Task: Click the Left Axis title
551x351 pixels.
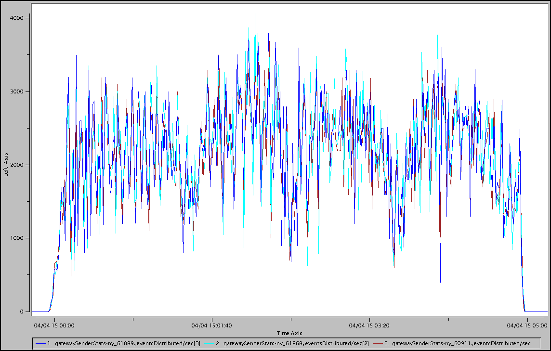Action: click(x=6, y=165)
